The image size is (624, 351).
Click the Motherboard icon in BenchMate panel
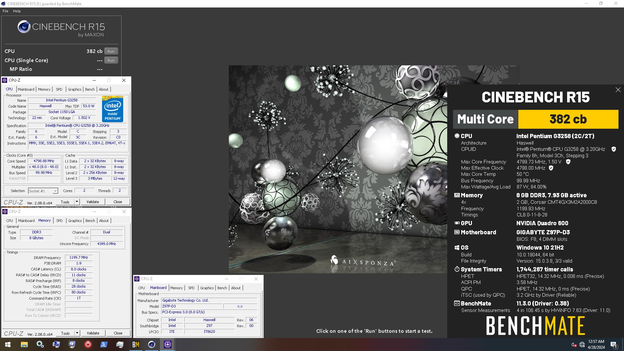tap(457, 232)
